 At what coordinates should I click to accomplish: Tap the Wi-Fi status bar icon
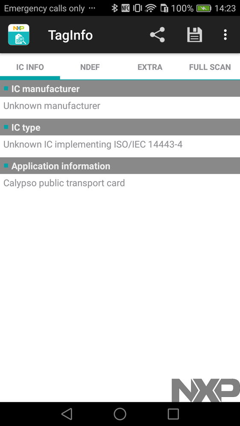point(150,8)
